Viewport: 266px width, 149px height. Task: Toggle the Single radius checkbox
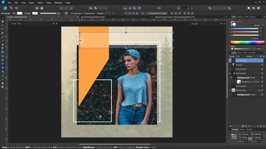(x=72, y=13)
